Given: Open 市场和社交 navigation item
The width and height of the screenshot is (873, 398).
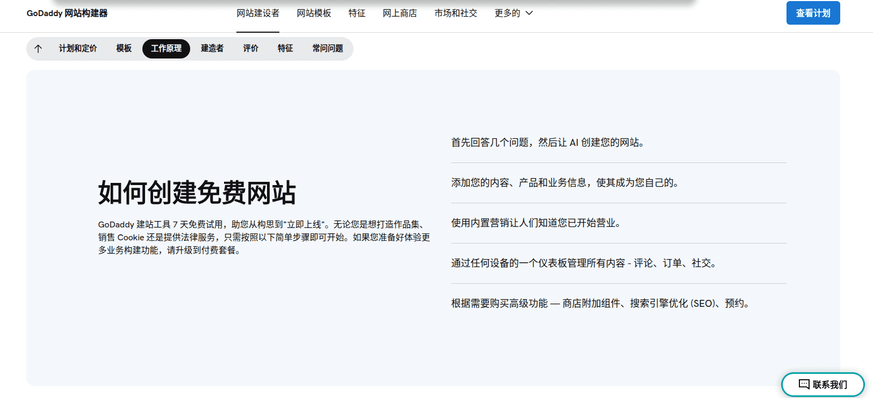Looking at the screenshot, I should point(456,13).
